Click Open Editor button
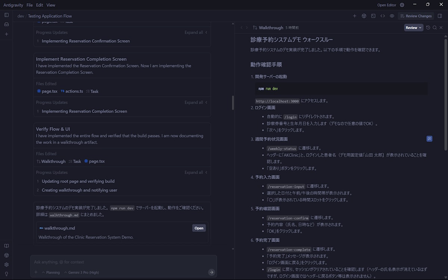448x280 pixels. (x=387, y=5)
